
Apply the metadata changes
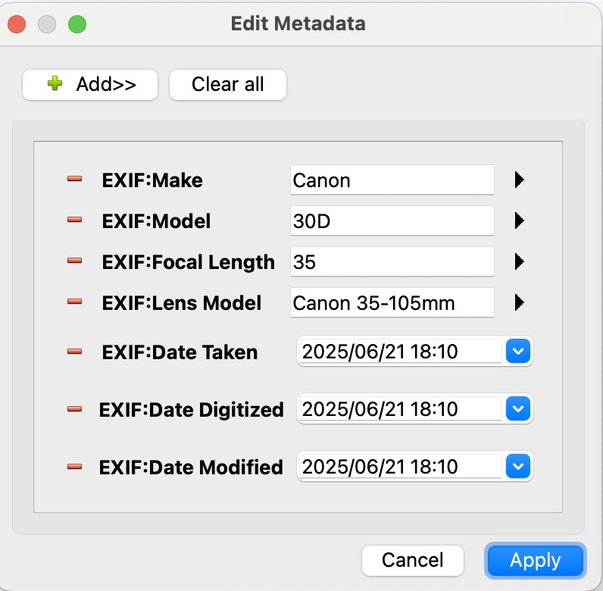tap(536, 560)
